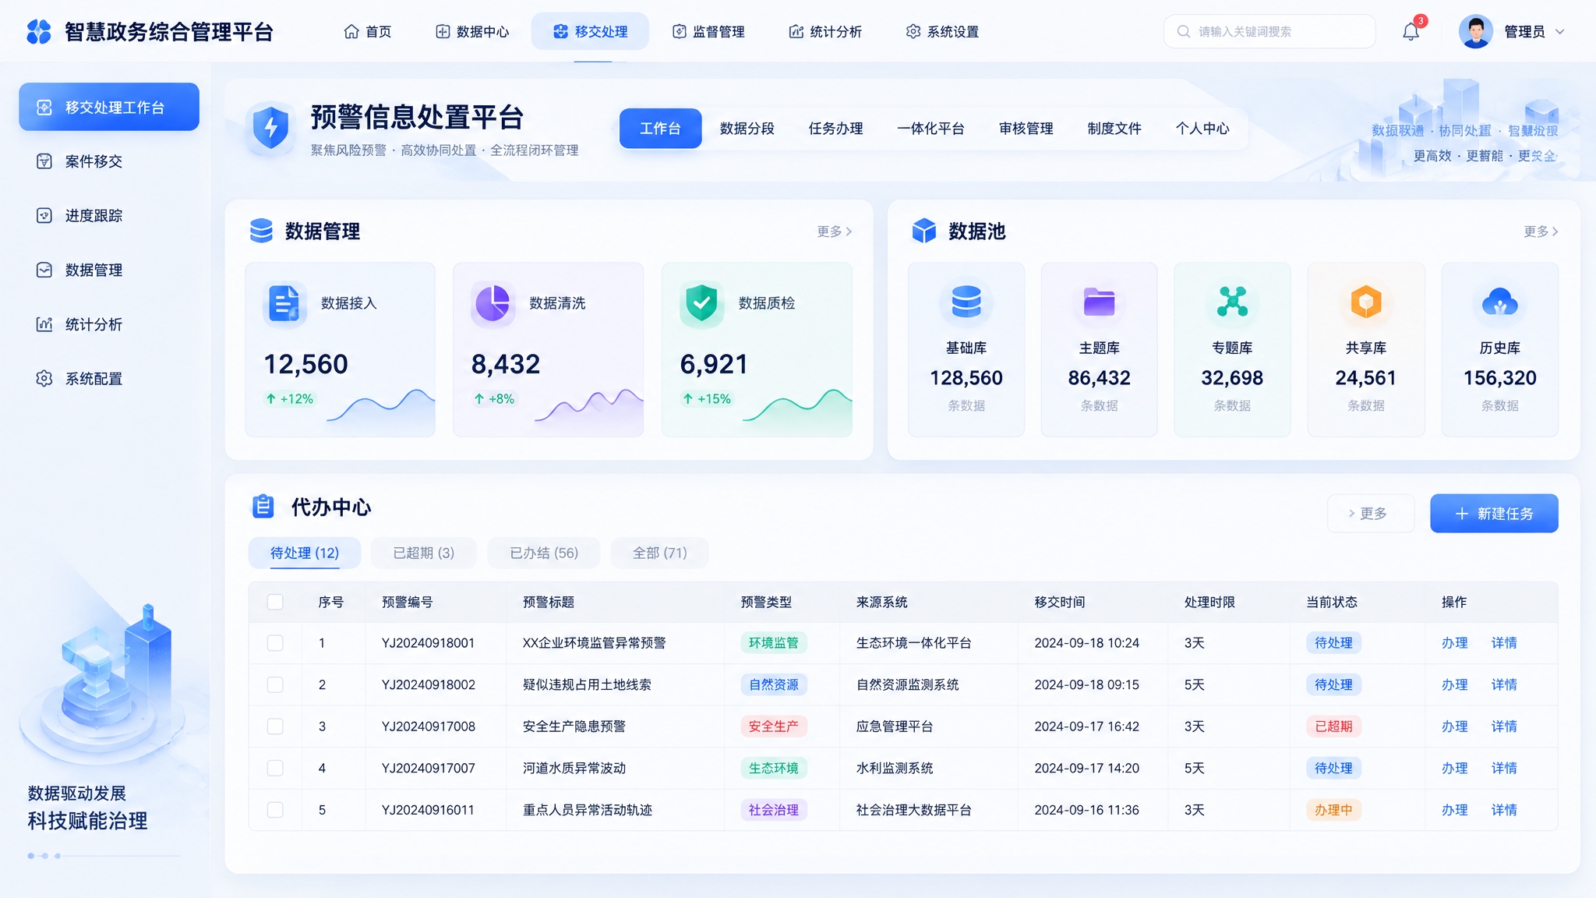Click the keyword search input field
Screen dimensions: 1596x898
1270,32
